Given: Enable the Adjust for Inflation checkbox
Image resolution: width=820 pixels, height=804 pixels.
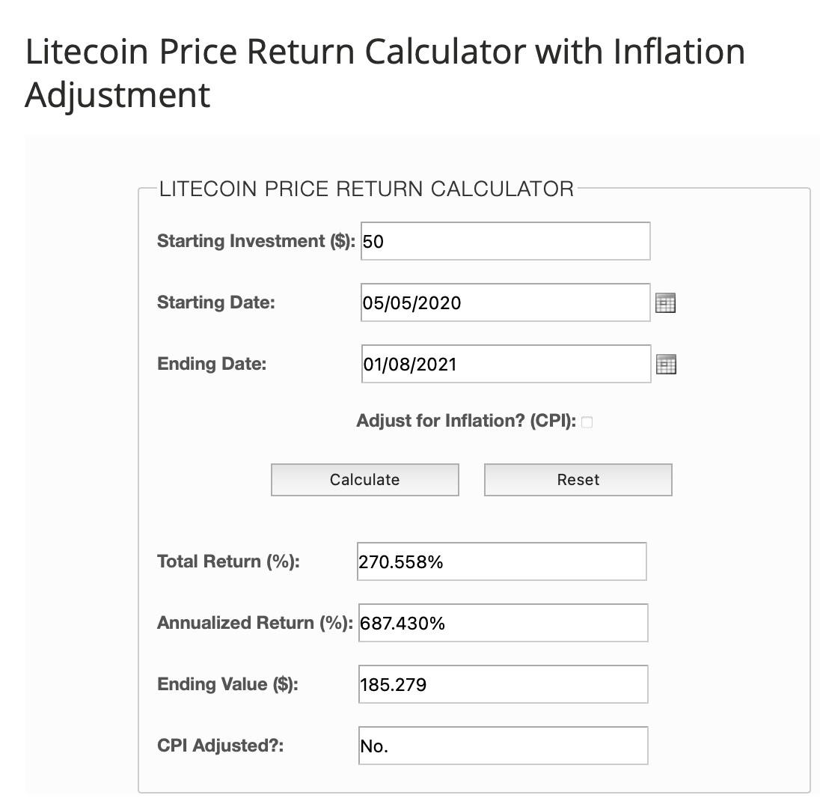Looking at the screenshot, I should pyautogui.click(x=587, y=422).
